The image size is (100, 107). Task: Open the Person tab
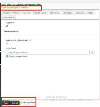pyautogui.click(x=16, y=13)
